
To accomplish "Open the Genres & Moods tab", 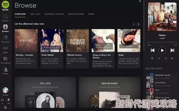I will point(54,14).
